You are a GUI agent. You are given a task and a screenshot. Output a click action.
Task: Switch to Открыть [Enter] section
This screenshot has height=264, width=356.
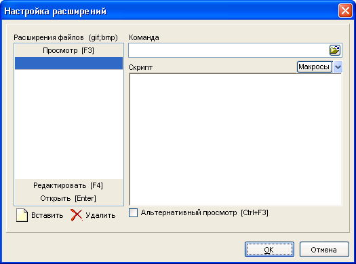pos(68,198)
